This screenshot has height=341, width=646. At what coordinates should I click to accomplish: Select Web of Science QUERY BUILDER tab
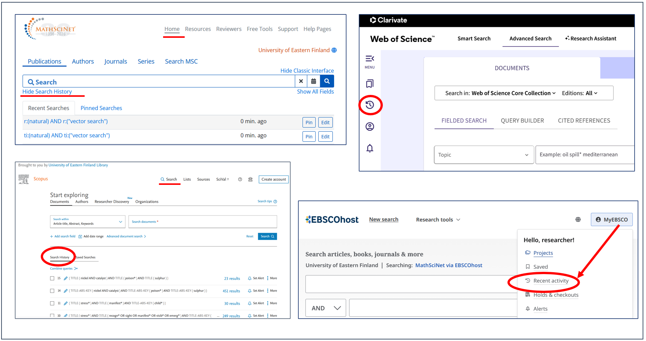pyautogui.click(x=522, y=121)
